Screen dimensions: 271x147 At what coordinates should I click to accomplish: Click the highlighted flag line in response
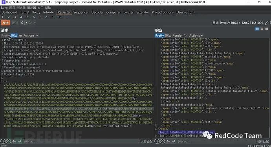pos(186,132)
